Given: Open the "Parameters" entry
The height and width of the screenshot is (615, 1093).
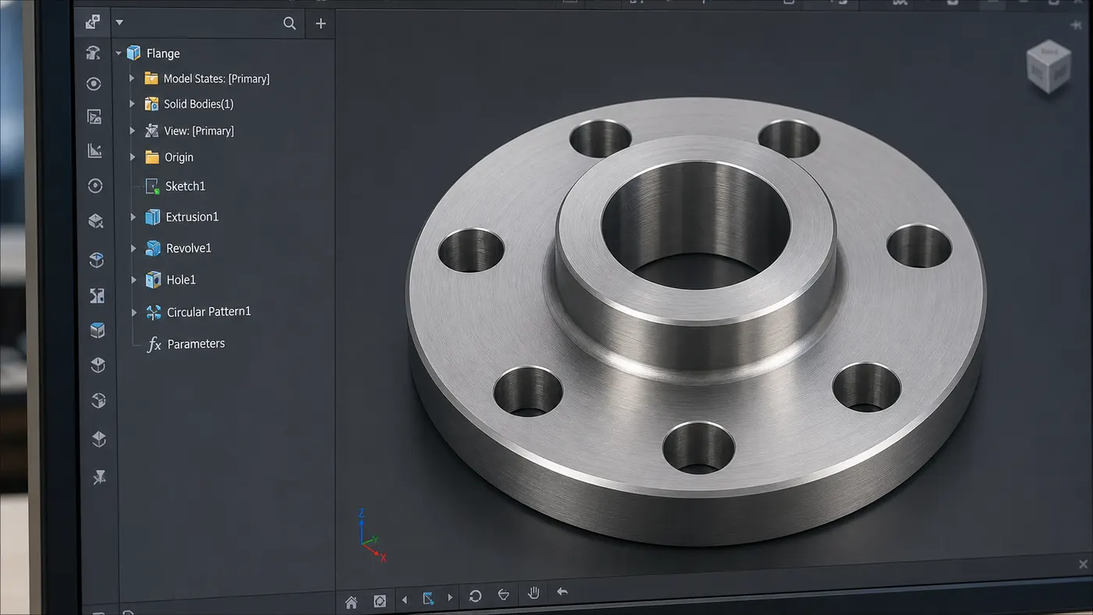Looking at the screenshot, I should click(196, 344).
